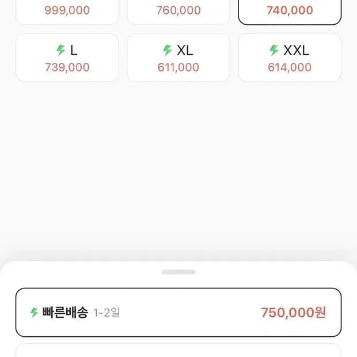357x357 pixels.
Task: Tap the 750,000원 fast delivery price
Action: click(294, 312)
